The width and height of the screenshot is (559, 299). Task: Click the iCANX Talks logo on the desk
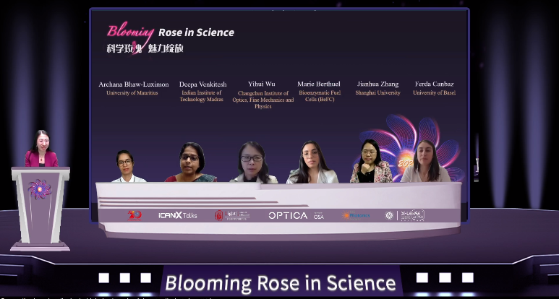(x=177, y=215)
